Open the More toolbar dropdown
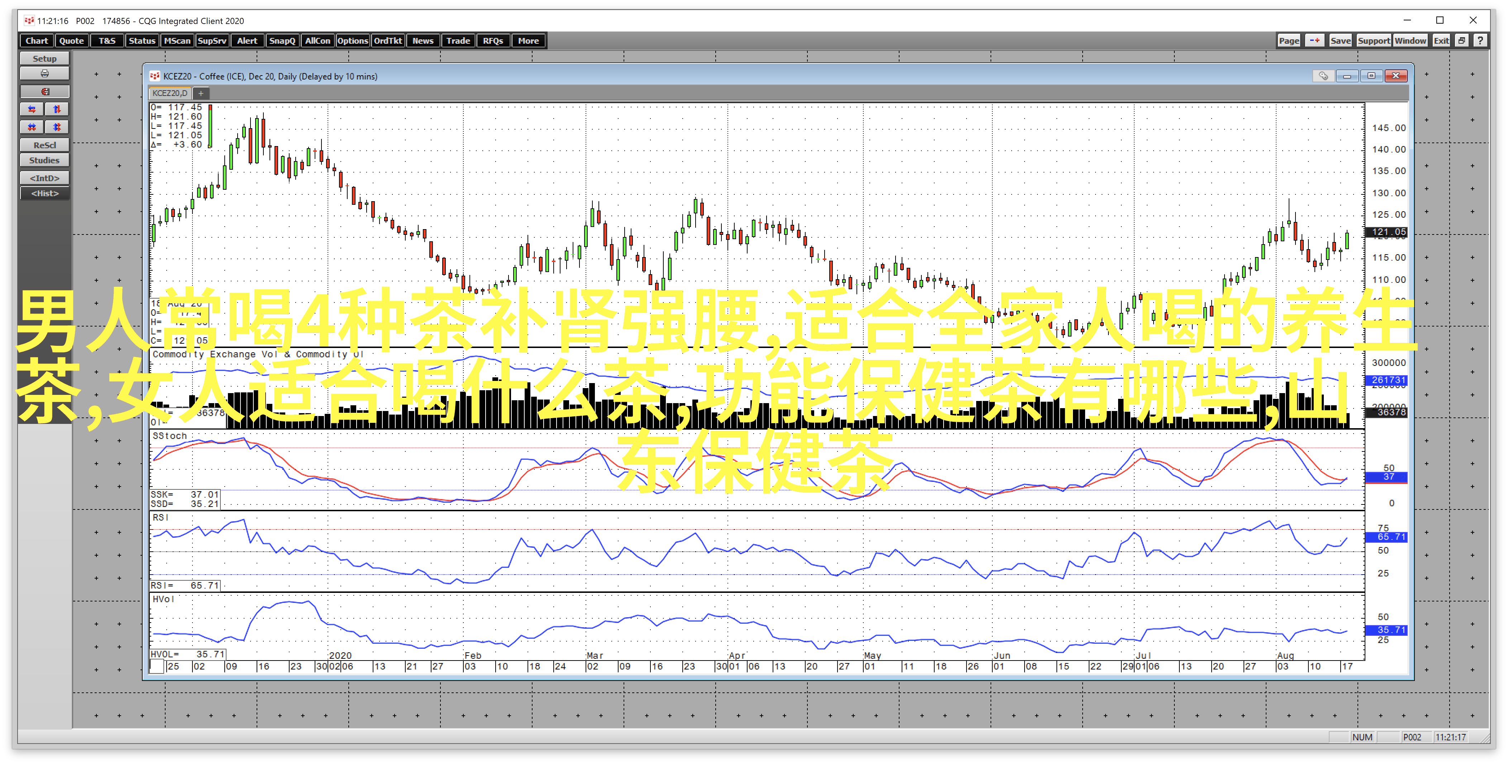This screenshot has height=764, width=1508. [x=528, y=40]
